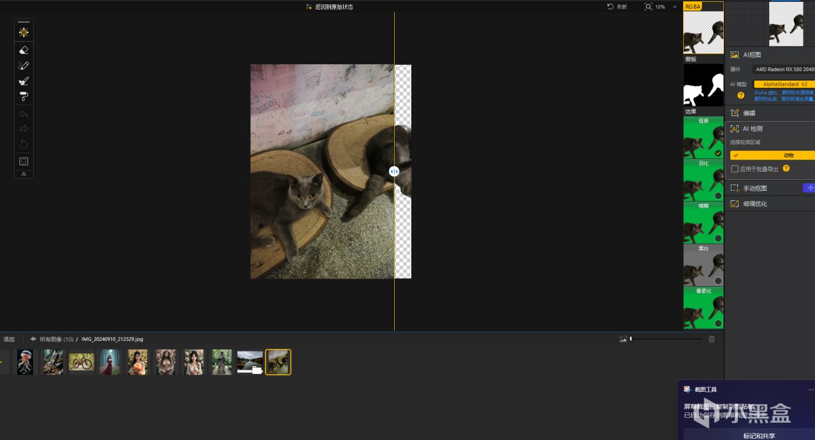Screen dimensions: 815x440
Task: Open the 10% zoom dropdown
Action: click(666, 7)
